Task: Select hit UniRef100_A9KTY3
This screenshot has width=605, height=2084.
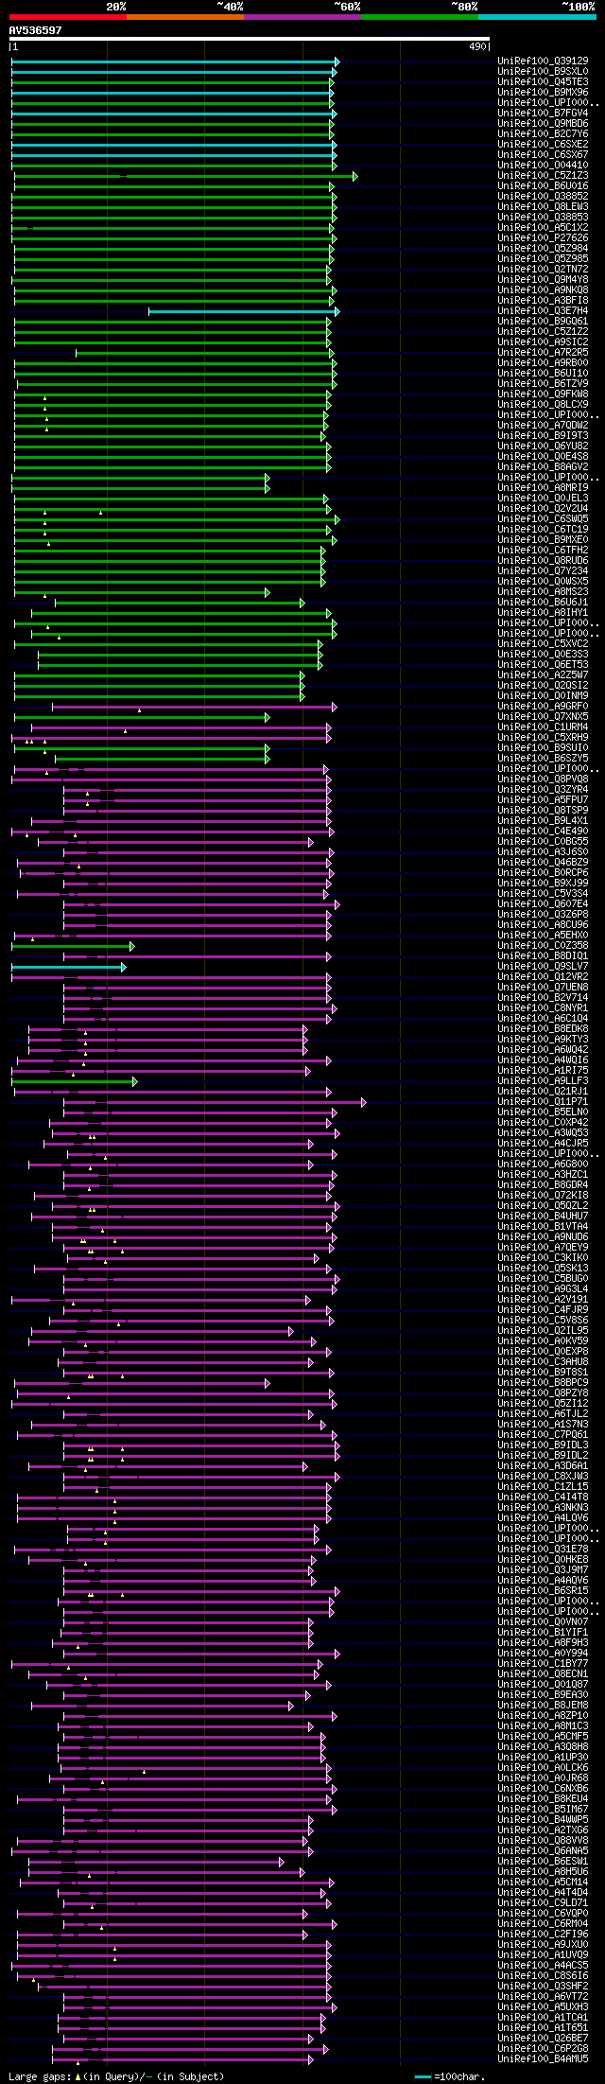Action: [544, 1040]
